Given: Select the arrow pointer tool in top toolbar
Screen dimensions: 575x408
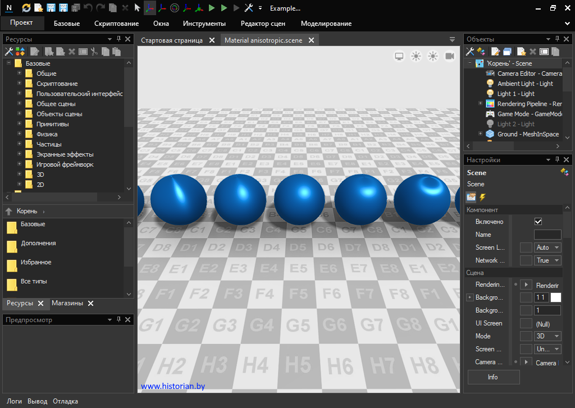Looking at the screenshot, I should 137,8.
